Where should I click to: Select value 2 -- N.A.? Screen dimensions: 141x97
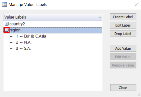[x=24, y=42]
